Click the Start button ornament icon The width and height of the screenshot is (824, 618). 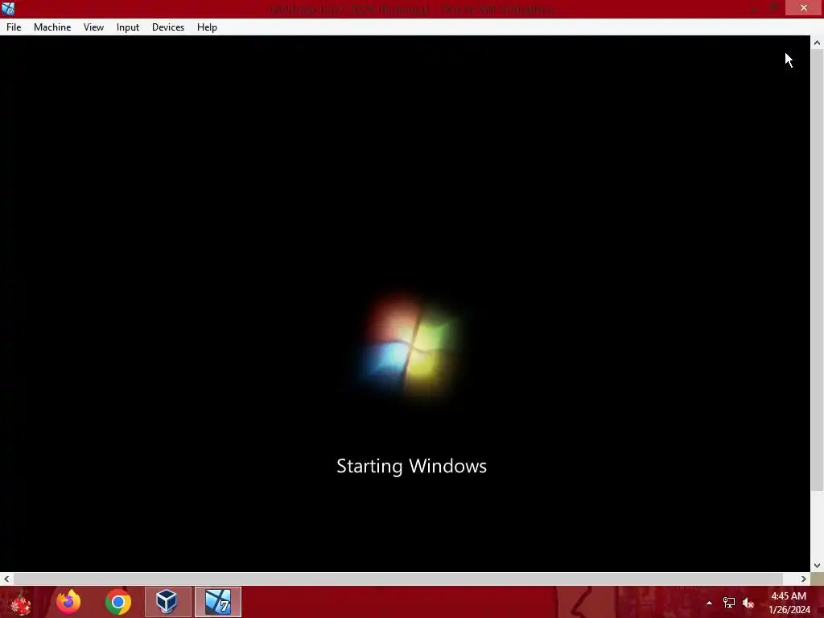[21, 604]
